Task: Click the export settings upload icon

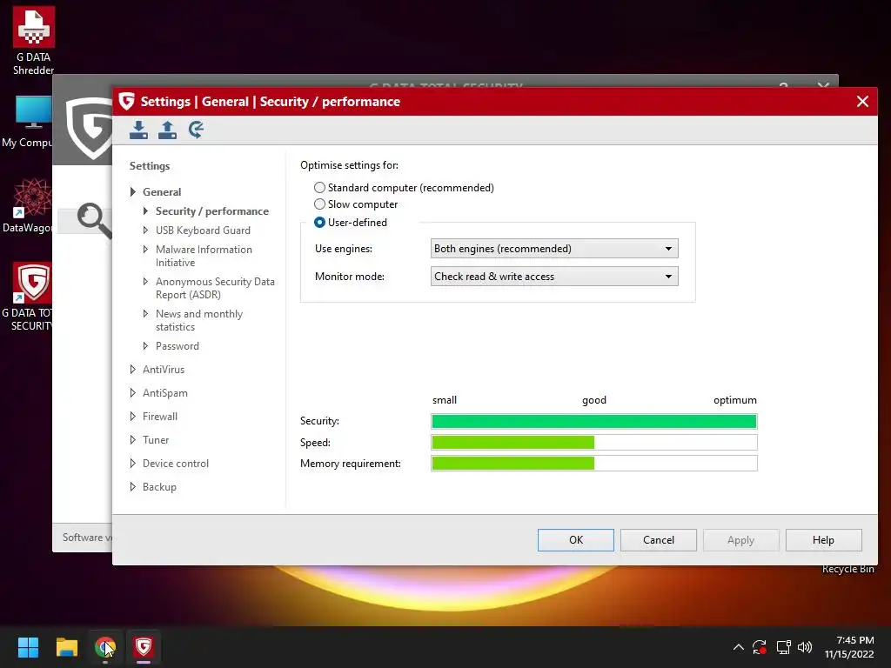Action: point(167,130)
